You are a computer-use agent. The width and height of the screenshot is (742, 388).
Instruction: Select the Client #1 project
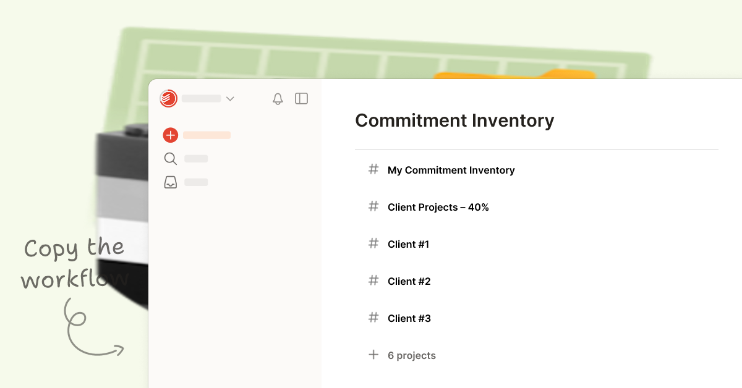pos(409,244)
